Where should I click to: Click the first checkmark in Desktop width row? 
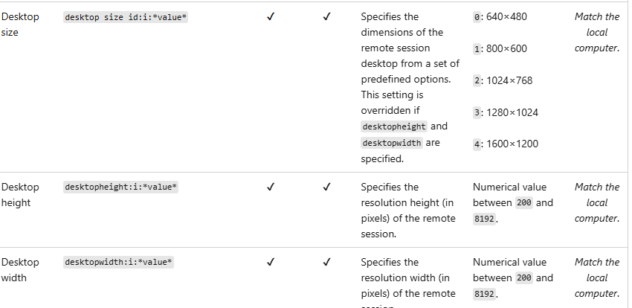(x=271, y=263)
